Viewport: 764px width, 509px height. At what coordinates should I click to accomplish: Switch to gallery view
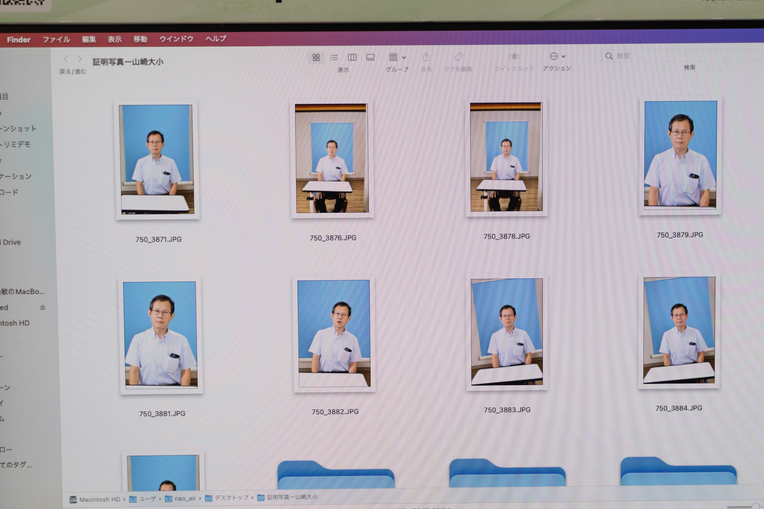370,57
